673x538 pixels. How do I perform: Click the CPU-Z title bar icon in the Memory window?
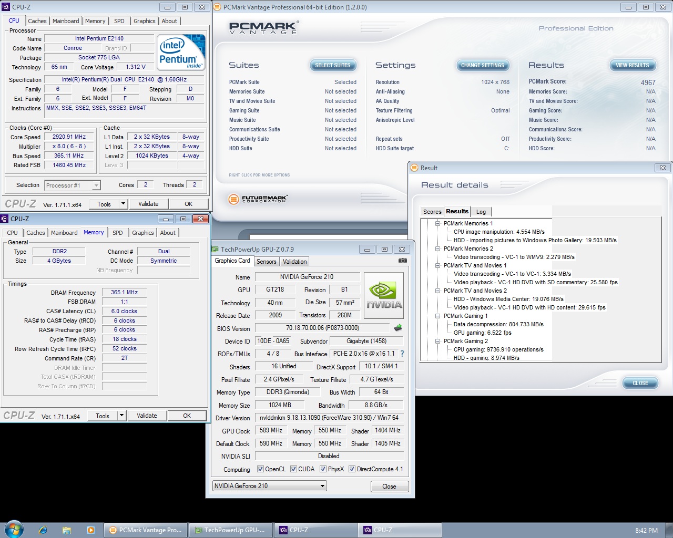point(5,219)
